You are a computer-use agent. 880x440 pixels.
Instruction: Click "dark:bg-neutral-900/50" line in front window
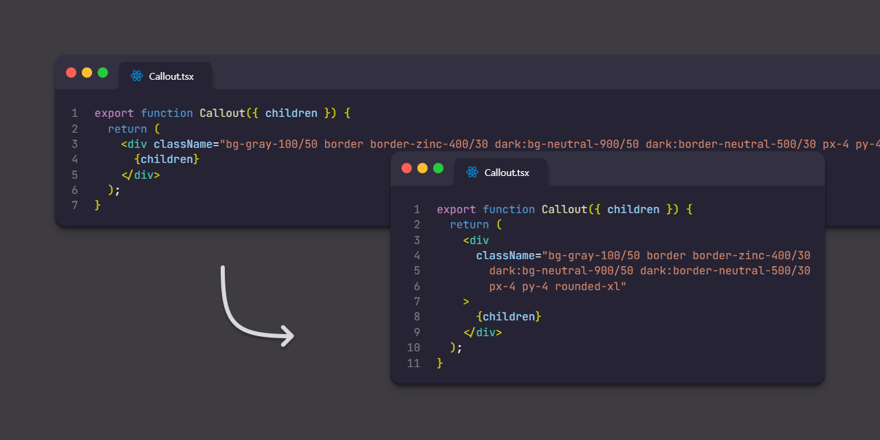coord(650,271)
